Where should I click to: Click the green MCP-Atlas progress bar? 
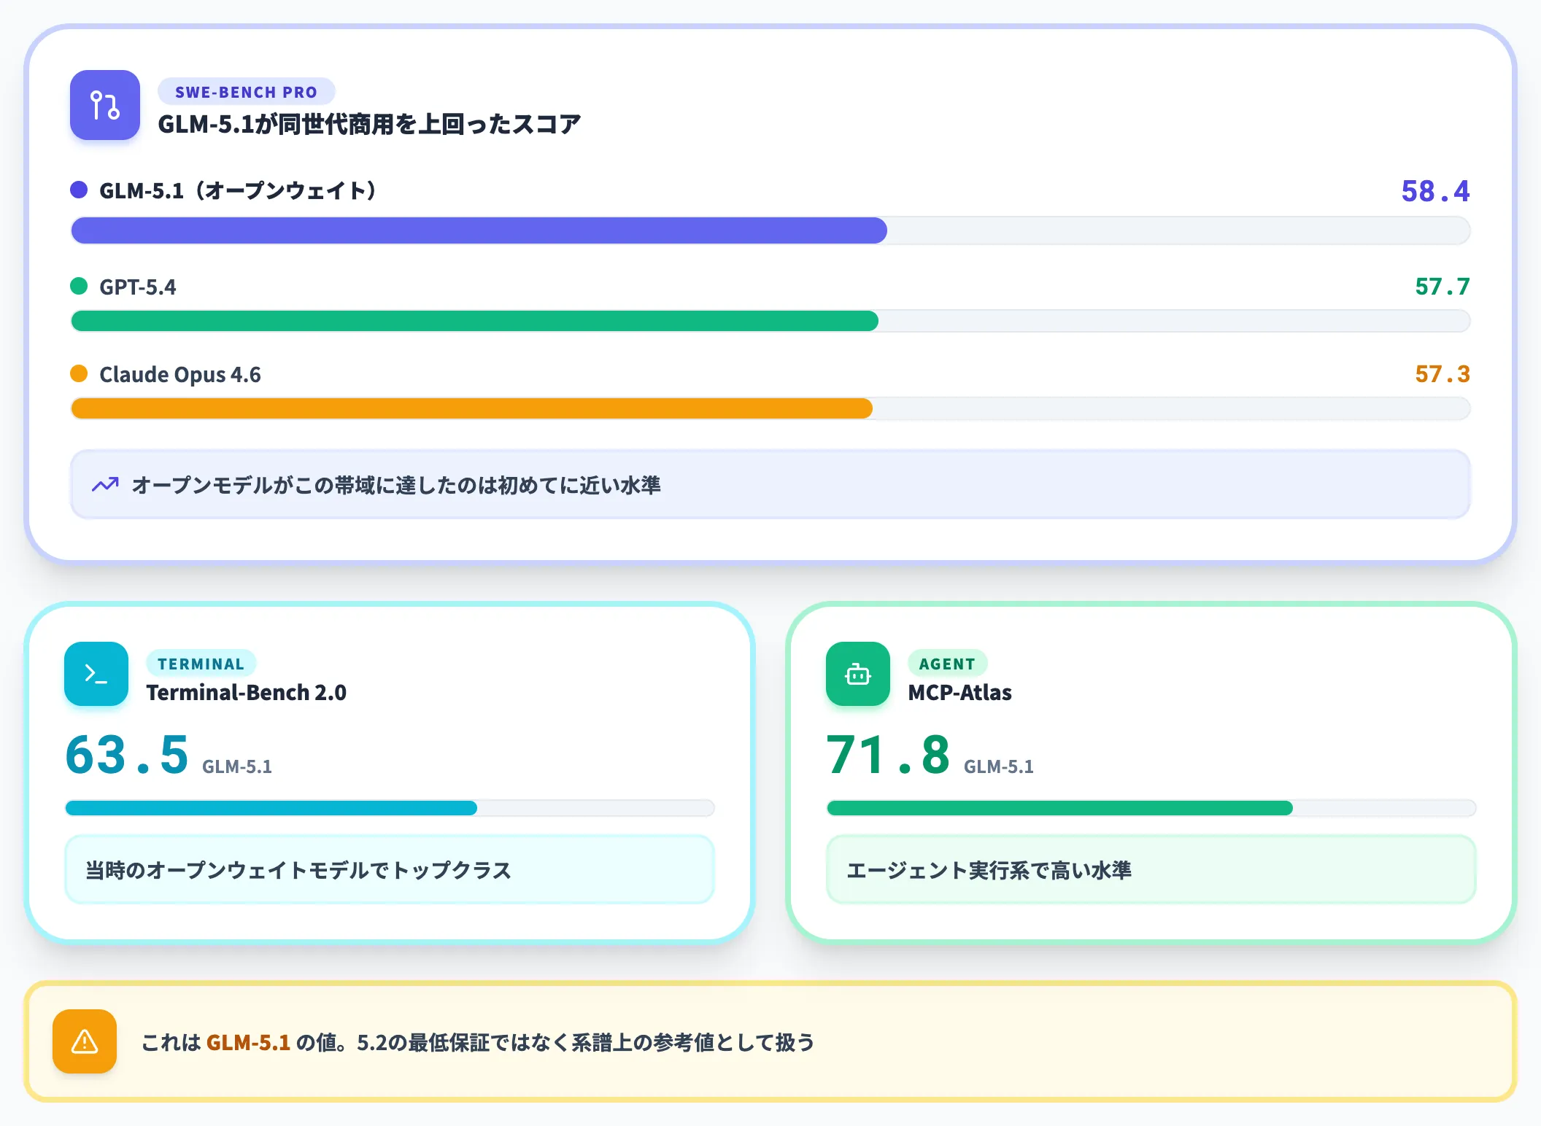coord(1060,808)
